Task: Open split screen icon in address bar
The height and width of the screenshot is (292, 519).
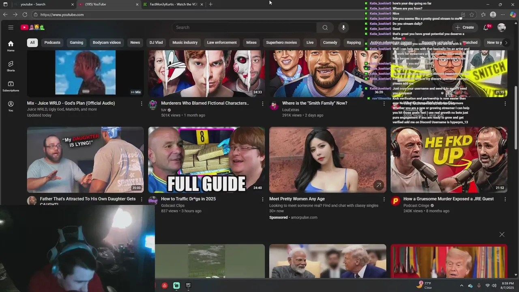Action: pos(463,15)
